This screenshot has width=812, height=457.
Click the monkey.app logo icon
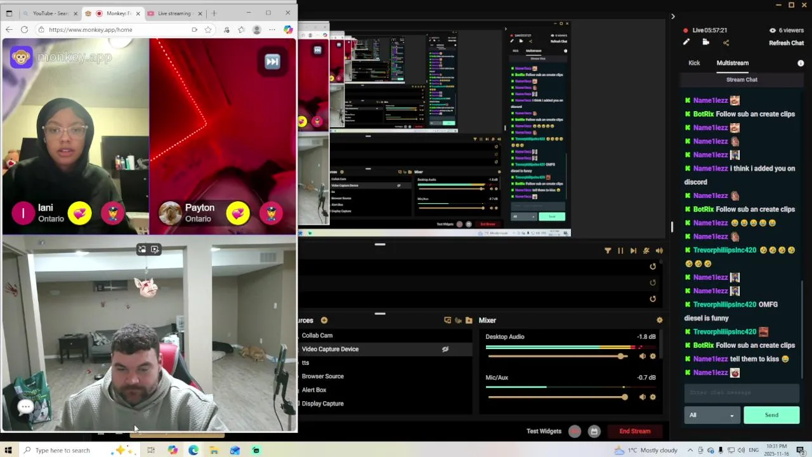coord(22,57)
